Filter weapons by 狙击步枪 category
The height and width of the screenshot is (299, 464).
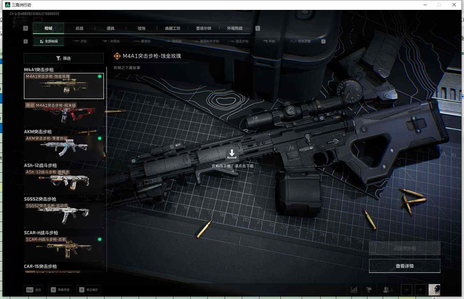tap(238, 41)
